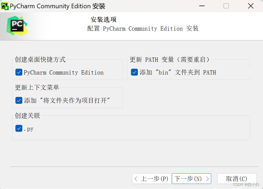Click the 更新 PATH 变量（需要重启） heading
The height and width of the screenshot is (189, 263).
click(169, 59)
